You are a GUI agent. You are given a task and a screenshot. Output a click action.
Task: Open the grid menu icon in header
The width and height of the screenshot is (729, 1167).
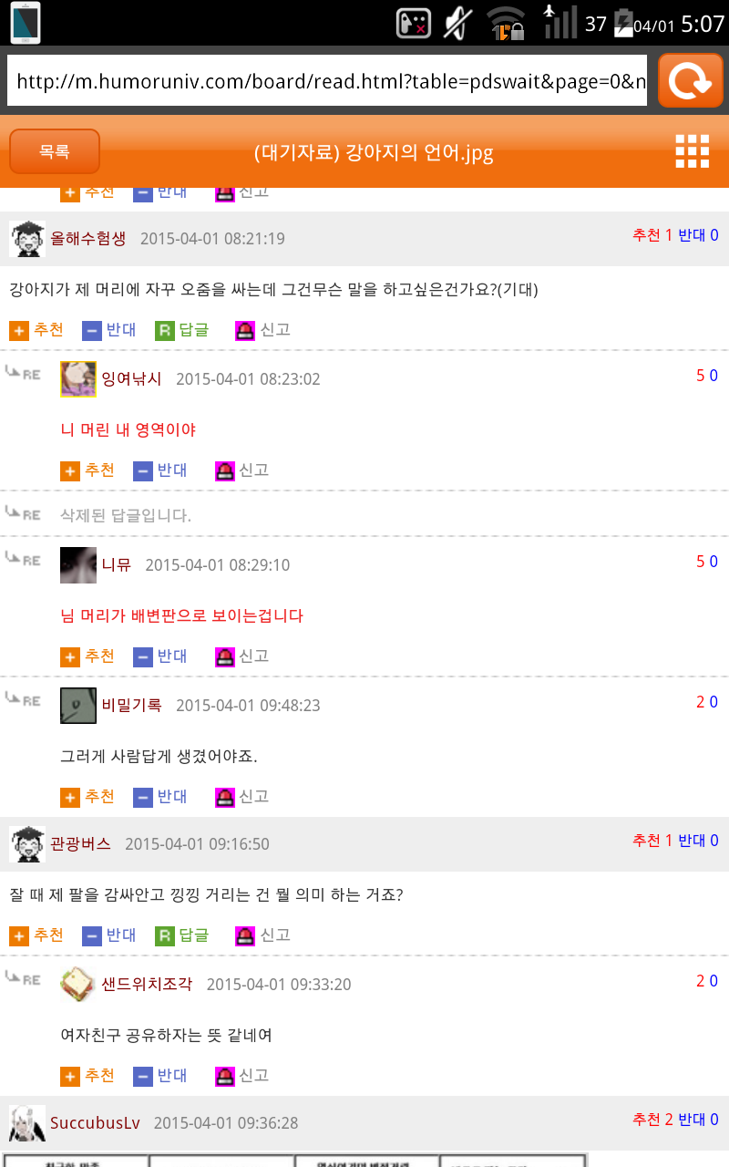click(x=692, y=151)
